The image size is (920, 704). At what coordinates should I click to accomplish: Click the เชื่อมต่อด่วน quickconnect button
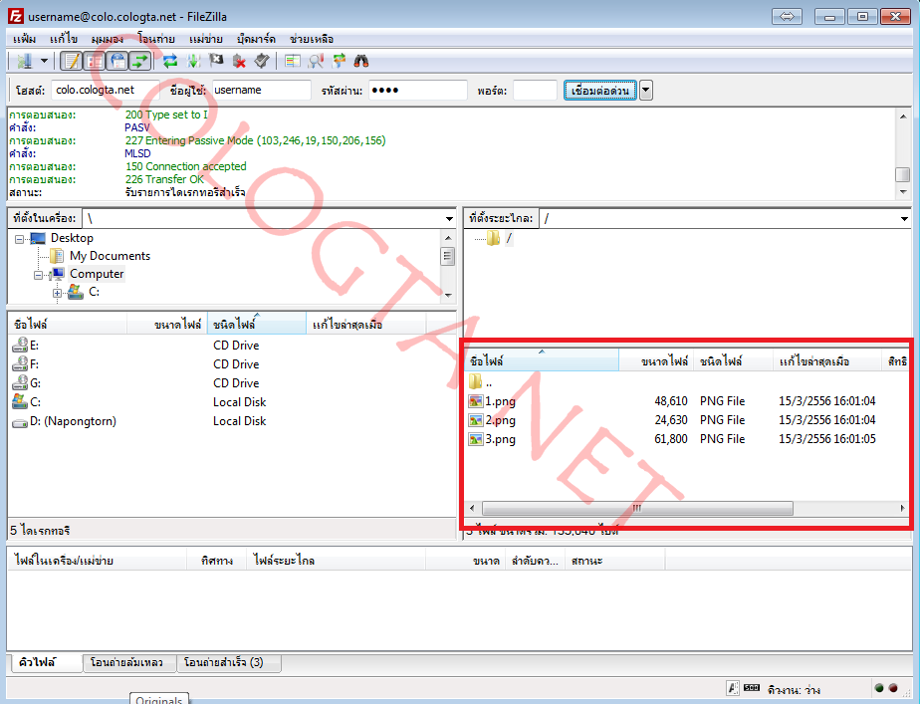600,91
